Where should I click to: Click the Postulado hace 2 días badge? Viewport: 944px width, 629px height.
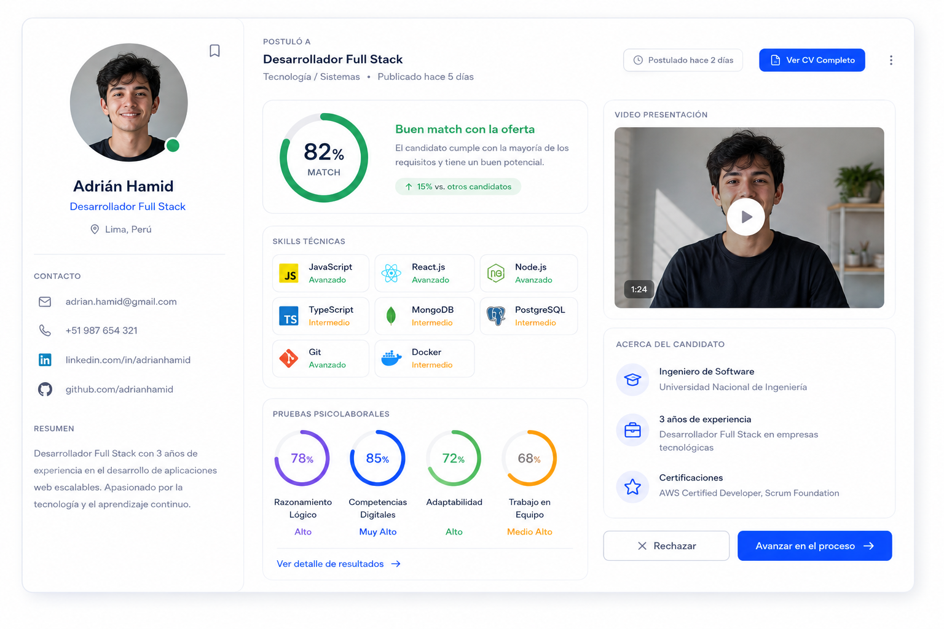click(683, 60)
